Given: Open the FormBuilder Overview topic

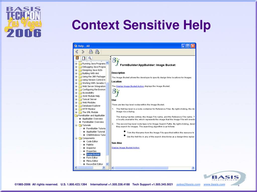Looking at the screenshot, I should 93,122.
